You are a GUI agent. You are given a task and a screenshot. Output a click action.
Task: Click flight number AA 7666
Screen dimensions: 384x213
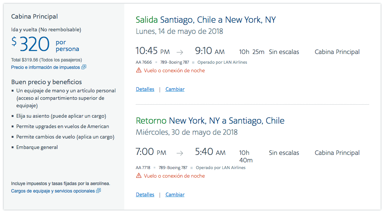144,62
